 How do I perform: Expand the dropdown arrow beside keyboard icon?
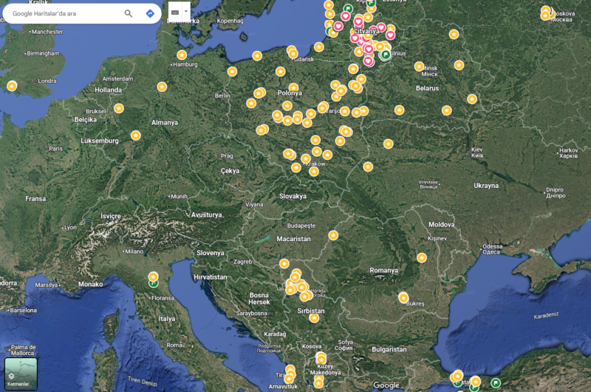185,12
